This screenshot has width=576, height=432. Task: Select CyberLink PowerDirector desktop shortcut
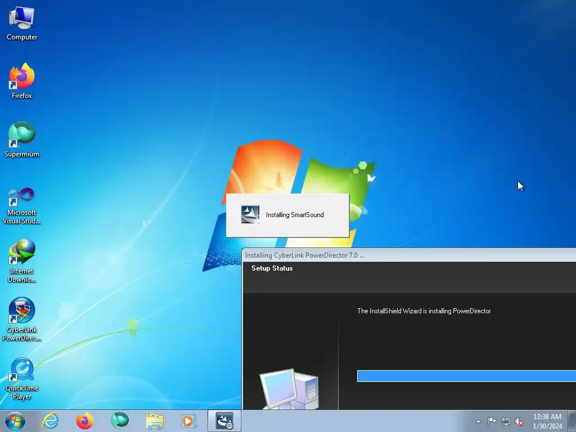pos(22,319)
